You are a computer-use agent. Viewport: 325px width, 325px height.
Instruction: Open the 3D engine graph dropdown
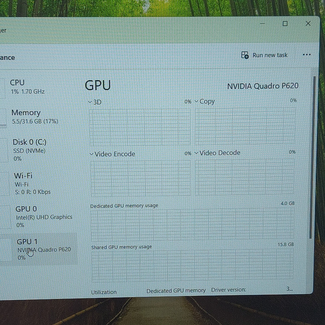point(95,102)
